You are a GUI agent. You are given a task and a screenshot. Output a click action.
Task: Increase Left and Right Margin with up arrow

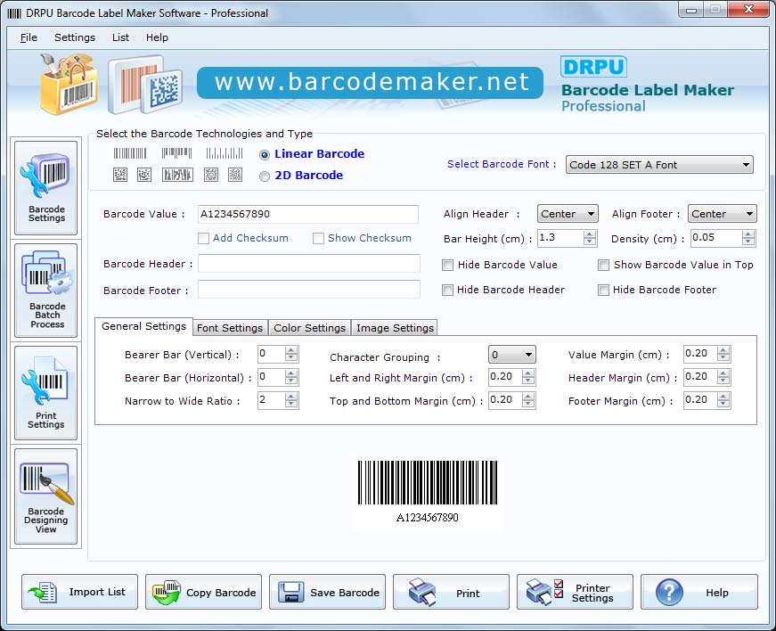528,373
